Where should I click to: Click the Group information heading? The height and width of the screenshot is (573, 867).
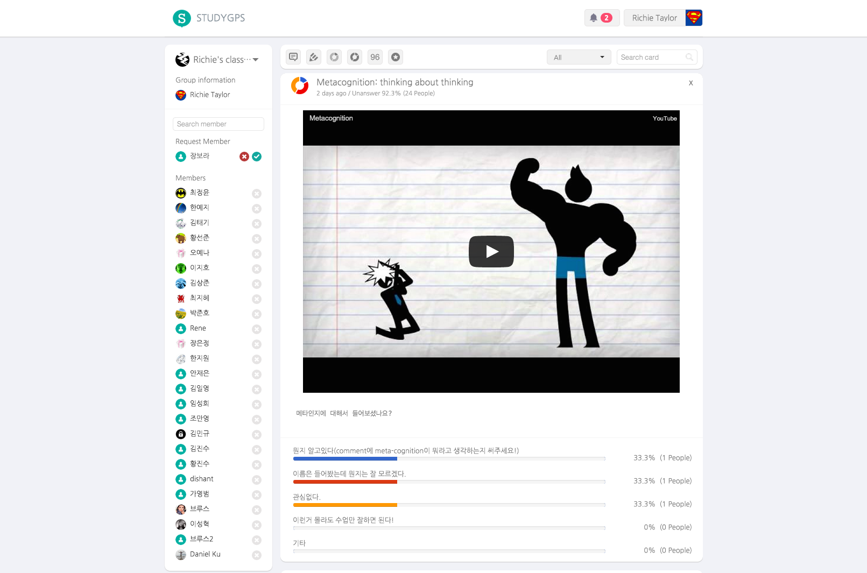coord(205,80)
